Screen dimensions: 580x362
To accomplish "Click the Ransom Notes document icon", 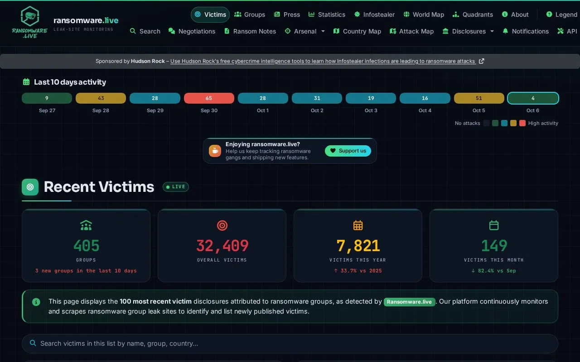I will tap(227, 31).
